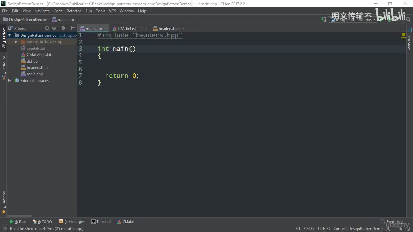Screen dimensions: 413x232
Task: Click the int main() declaration in editor
Action: (116, 49)
